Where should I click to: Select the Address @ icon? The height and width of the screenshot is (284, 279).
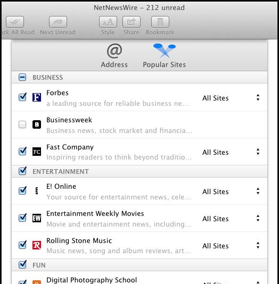114,51
